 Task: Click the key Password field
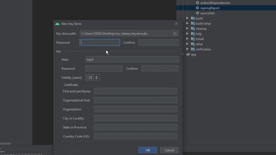pyautogui.click(x=104, y=68)
